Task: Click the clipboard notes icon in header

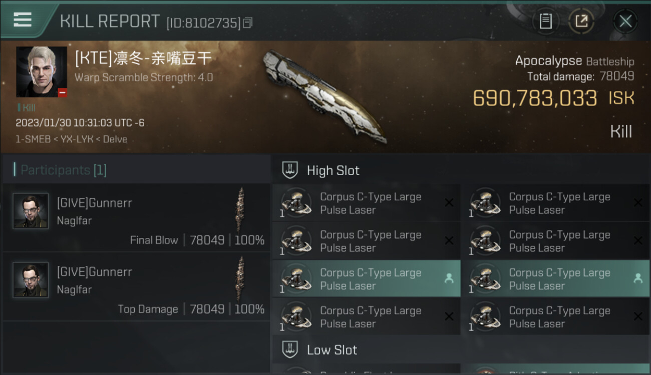Action: (x=545, y=21)
